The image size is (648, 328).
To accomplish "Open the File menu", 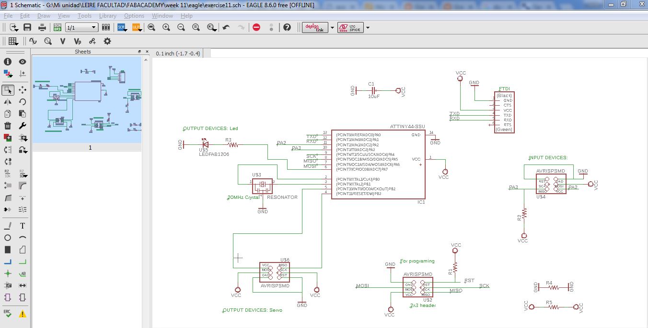I will tap(8, 16).
